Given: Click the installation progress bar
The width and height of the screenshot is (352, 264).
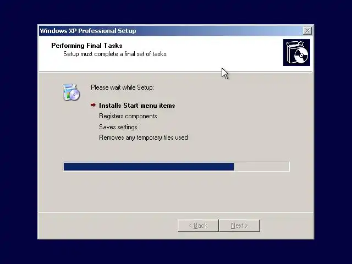Looking at the screenshot, I should (176, 167).
